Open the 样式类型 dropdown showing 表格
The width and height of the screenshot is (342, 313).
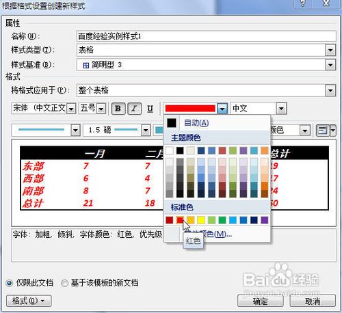pos(330,50)
